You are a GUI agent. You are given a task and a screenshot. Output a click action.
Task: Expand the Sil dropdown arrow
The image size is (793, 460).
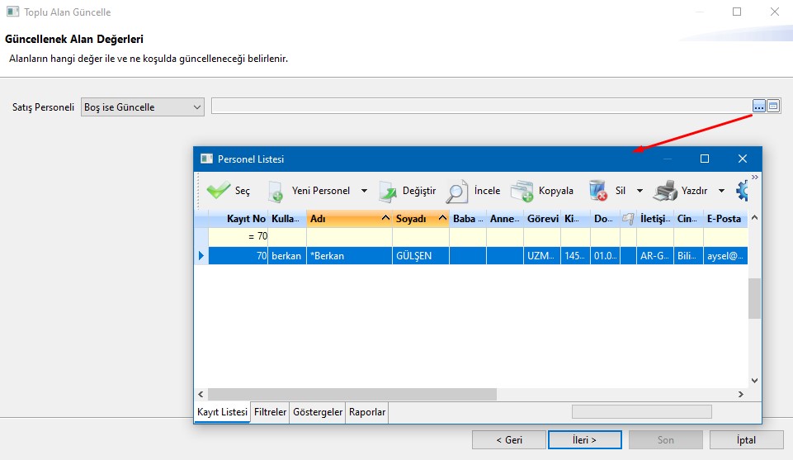[x=640, y=191]
